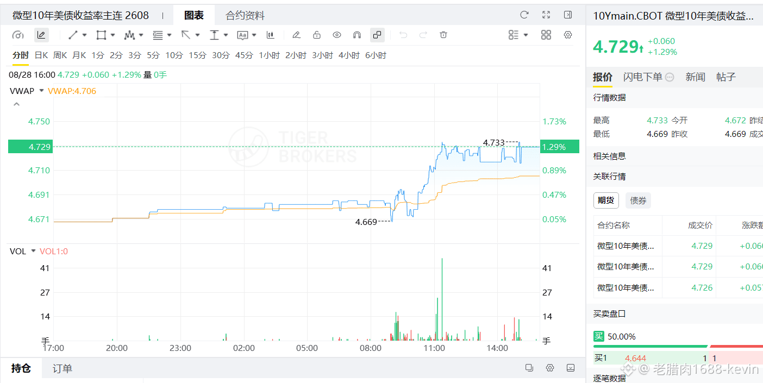Toggle the lock drawings icon
This screenshot has width=763, height=383.
(x=317, y=35)
